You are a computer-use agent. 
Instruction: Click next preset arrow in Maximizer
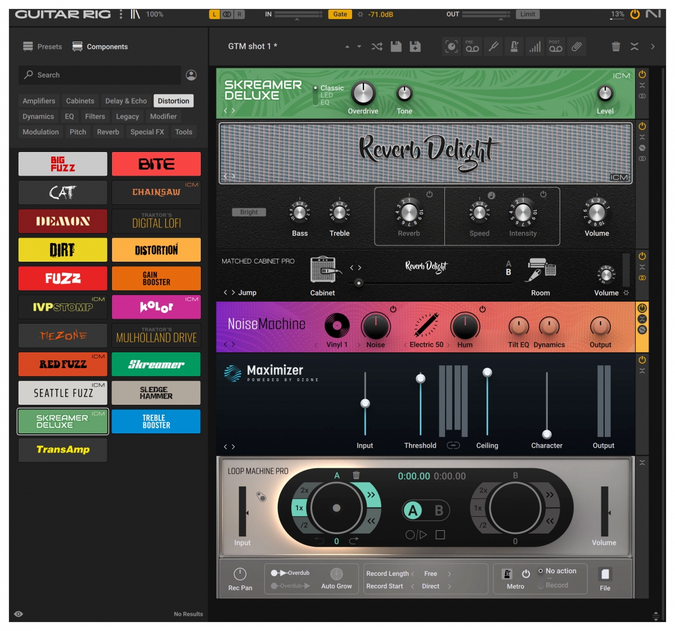click(x=233, y=447)
